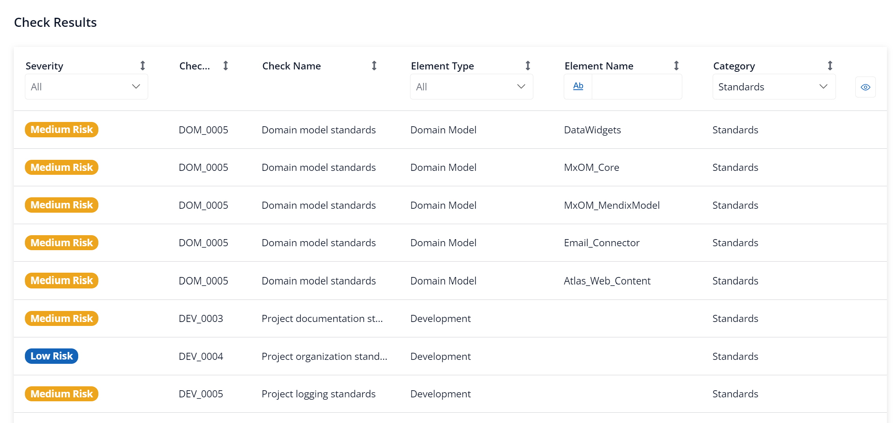The height and width of the screenshot is (423, 896).
Task: Open the Category dropdown showing Standards
Action: (774, 87)
